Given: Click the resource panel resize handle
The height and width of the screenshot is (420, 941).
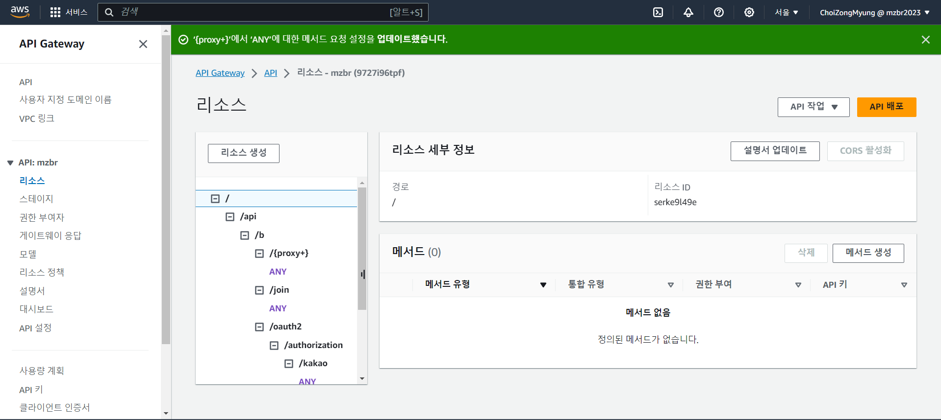Looking at the screenshot, I should click(363, 274).
